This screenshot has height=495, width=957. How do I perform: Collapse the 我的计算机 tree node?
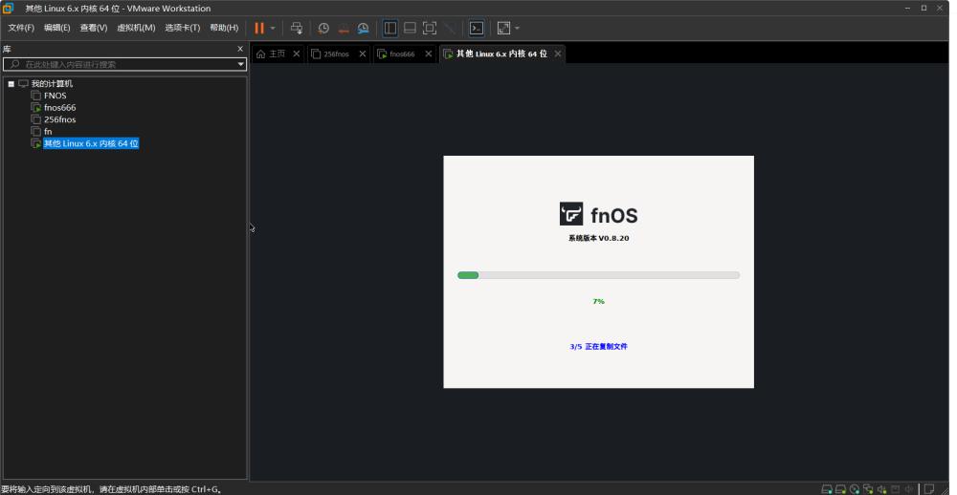11,84
